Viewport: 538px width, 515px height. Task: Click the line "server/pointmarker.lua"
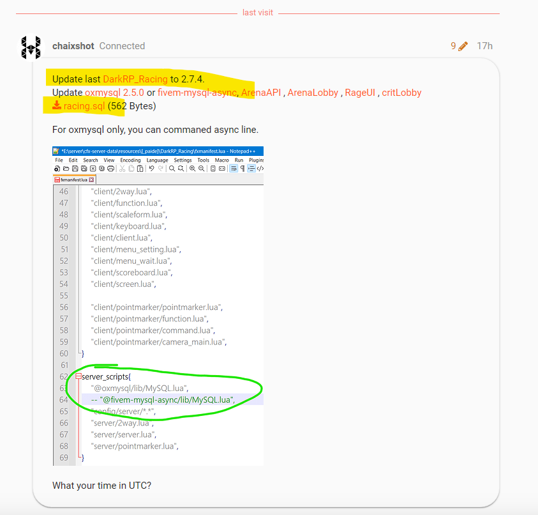pos(135,446)
